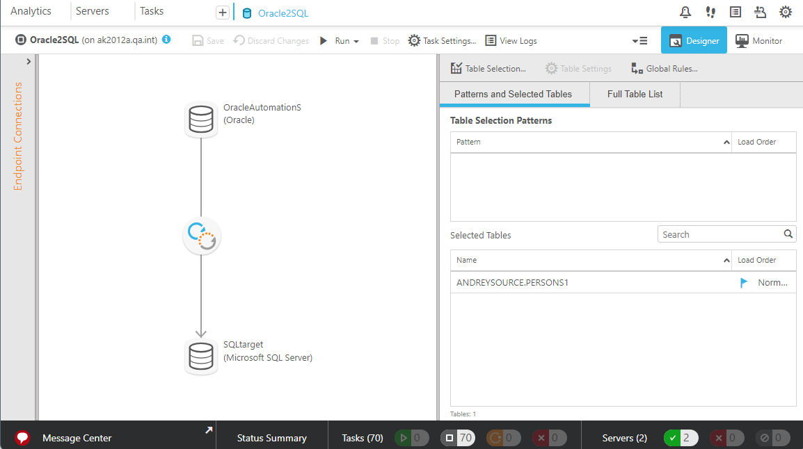The width and height of the screenshot is (803, 449).
Task: Click the info icon next to ak2012a.qa.int
Action: coord(166,40)
